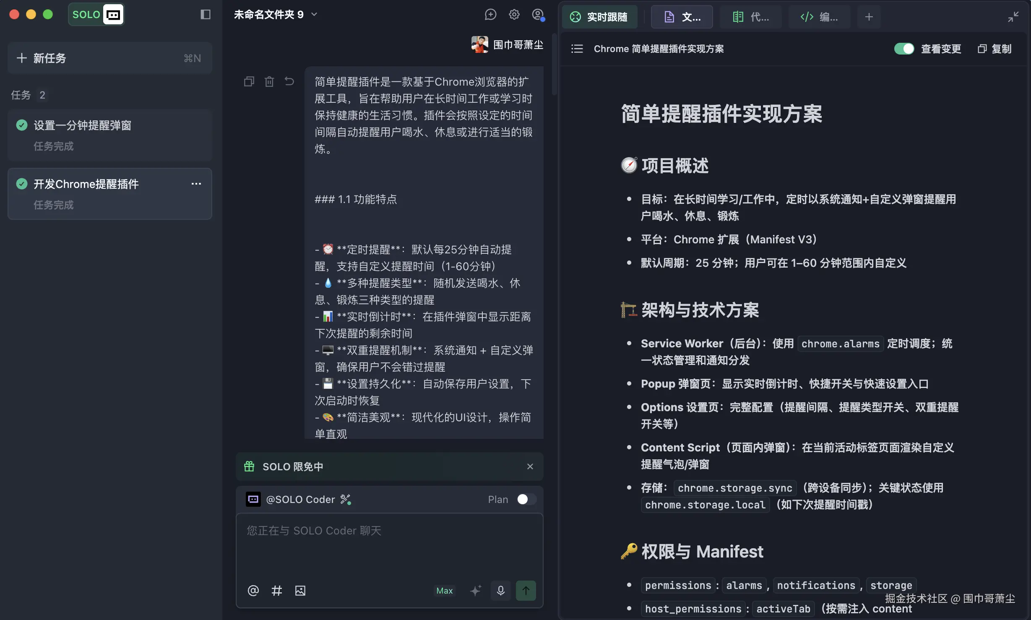
Task: Switch to the 代码 tab
Action: coord(751,17)
